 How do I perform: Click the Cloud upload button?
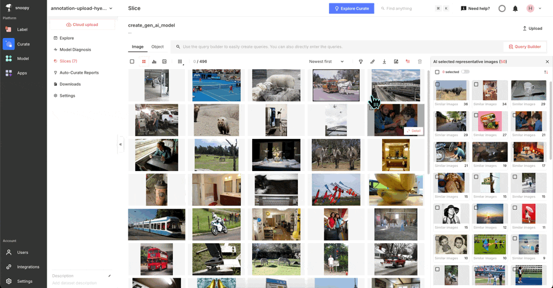82,25
